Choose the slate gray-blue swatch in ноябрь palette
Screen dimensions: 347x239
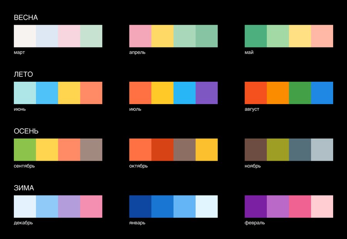click(x=300, y=150)
